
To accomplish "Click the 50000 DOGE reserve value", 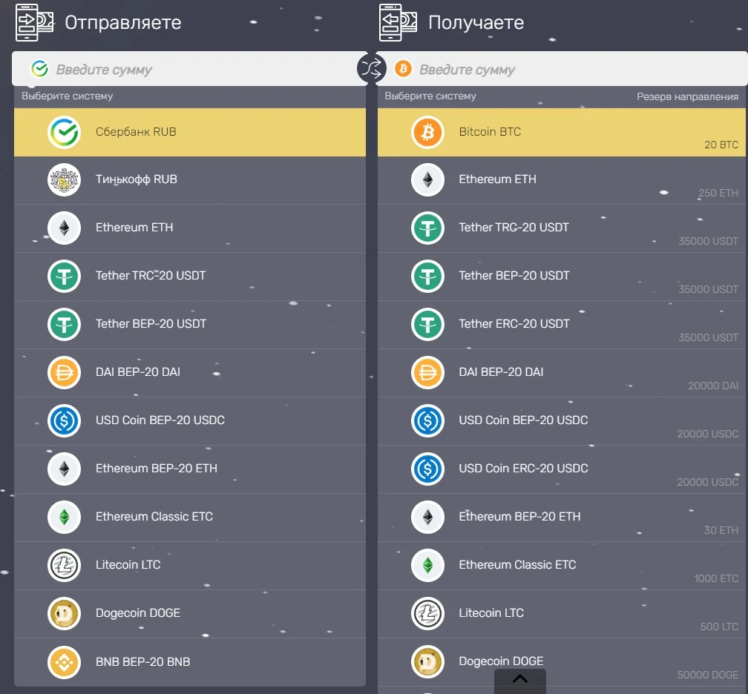I will [x=708, y=675].
